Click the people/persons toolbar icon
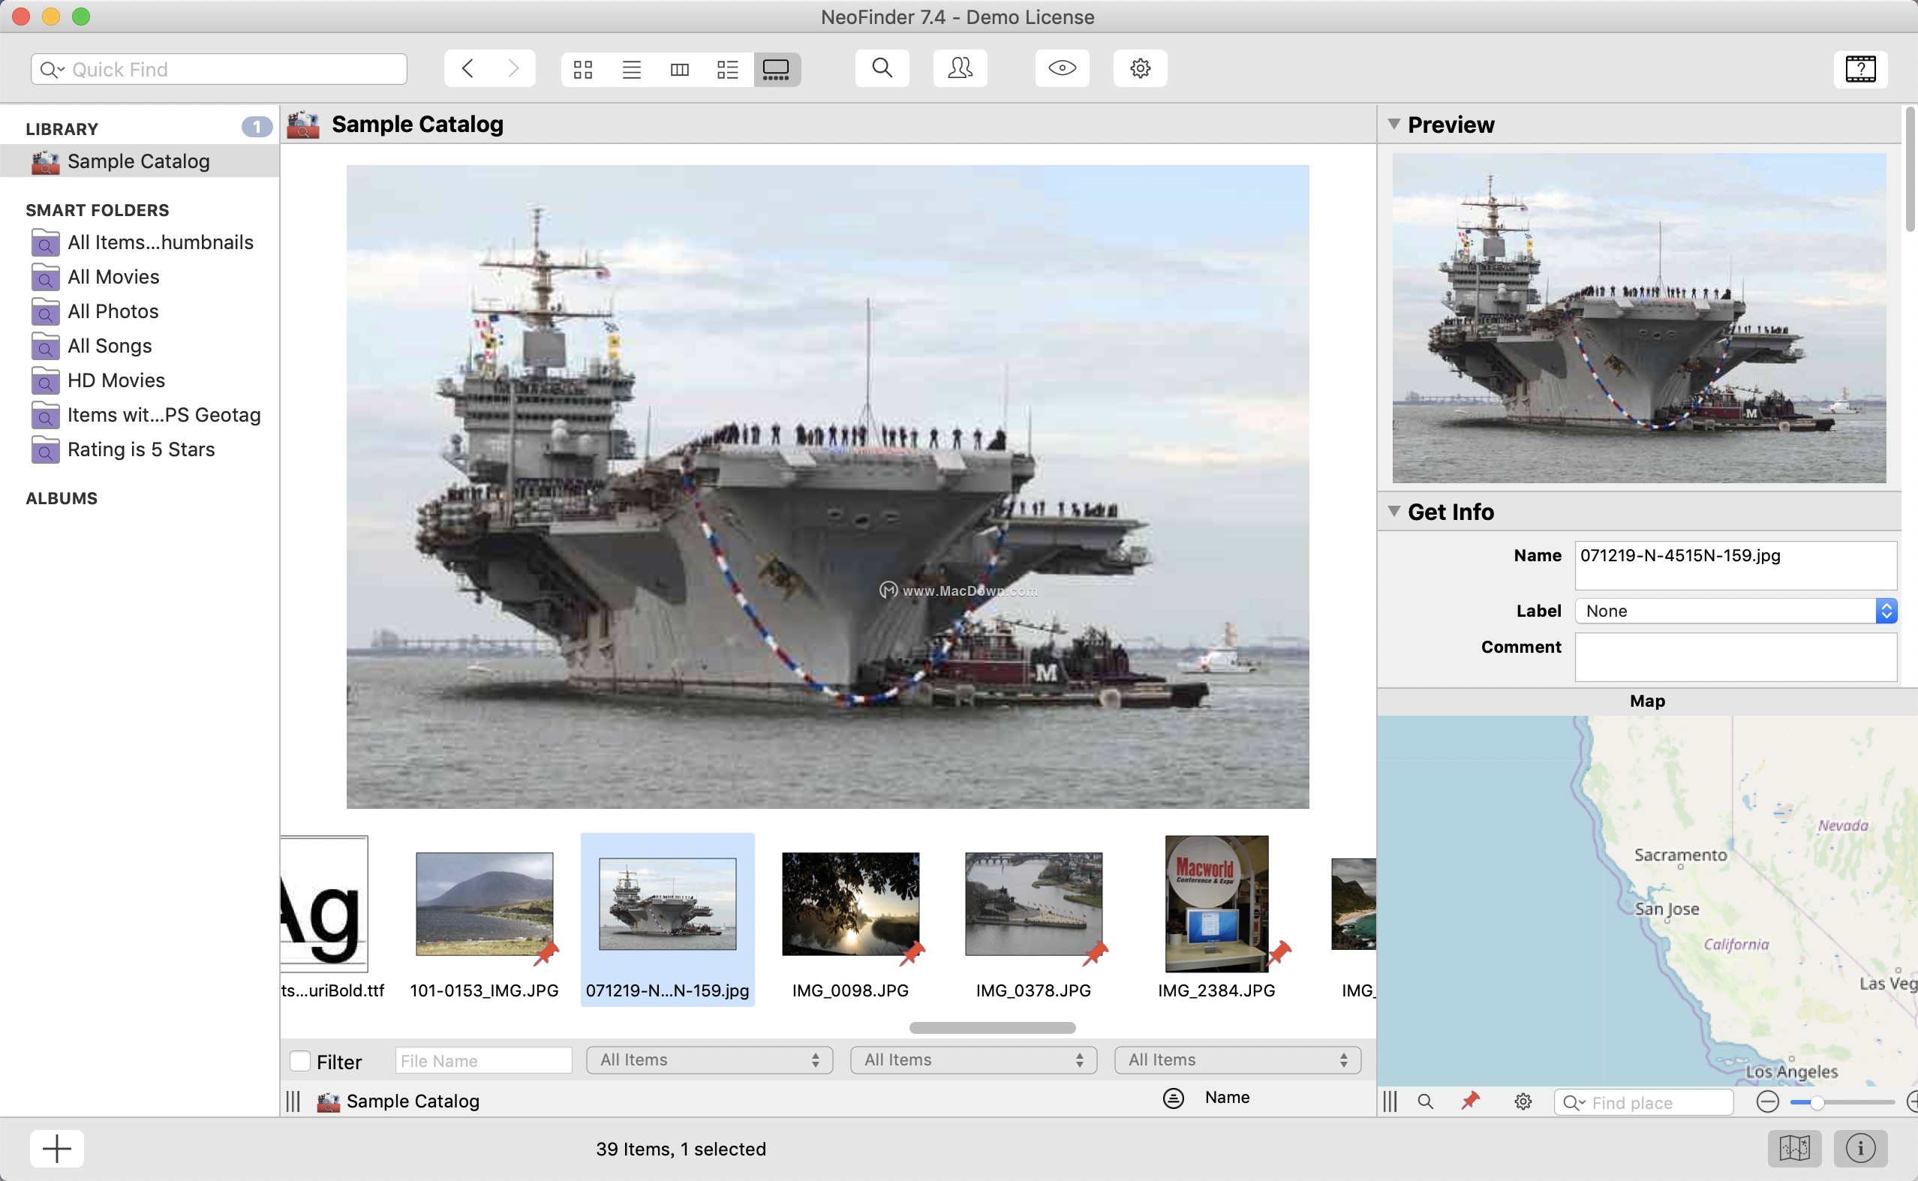This screenshot has height=1181, width=1918. click(960, 69)
